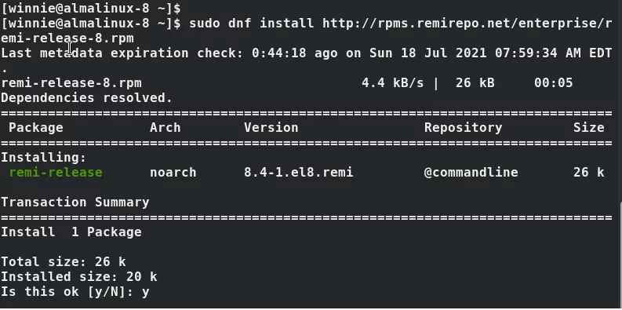Viewport: 622px width, 310px height.
Task: Click the 'Install 1 Package' line
Action: coord(71,232)
